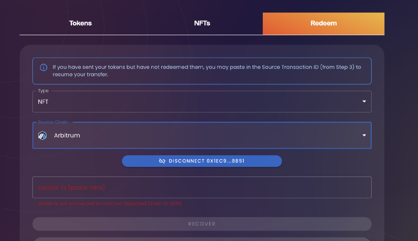Disconnect wallet 0x1EC9...8851
This screenshot has width=418, height=241.
click(202, 161)
